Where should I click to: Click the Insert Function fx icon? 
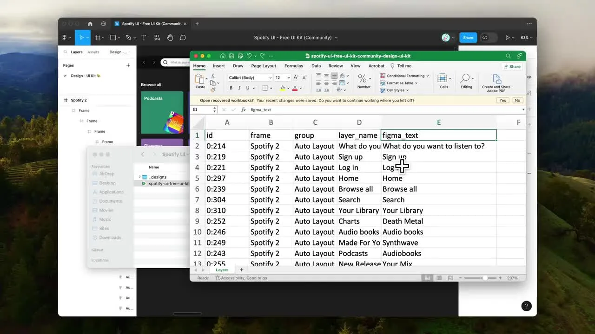(x=243, y=110)
